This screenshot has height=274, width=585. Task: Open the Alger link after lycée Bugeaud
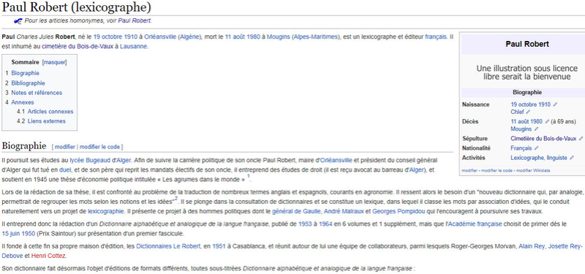124,160
